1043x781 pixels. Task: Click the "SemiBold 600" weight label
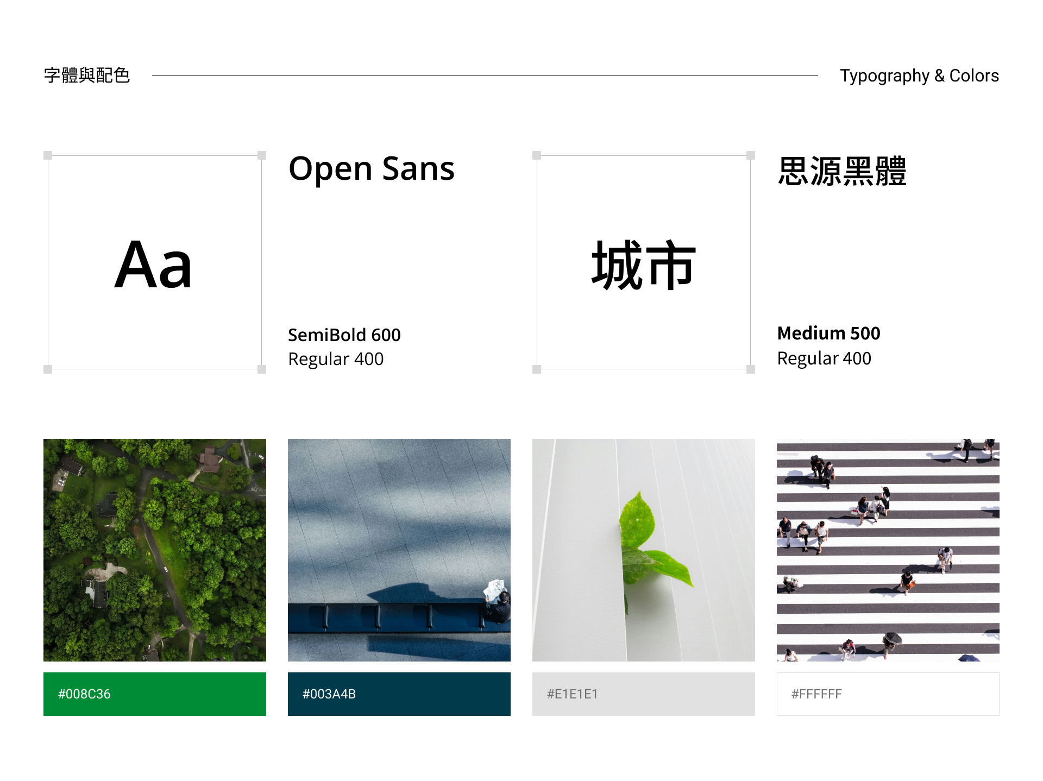[x=344, y=335]
